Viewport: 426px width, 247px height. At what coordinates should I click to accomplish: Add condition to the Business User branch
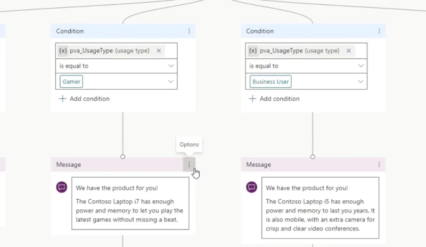(x=274, y=99)
